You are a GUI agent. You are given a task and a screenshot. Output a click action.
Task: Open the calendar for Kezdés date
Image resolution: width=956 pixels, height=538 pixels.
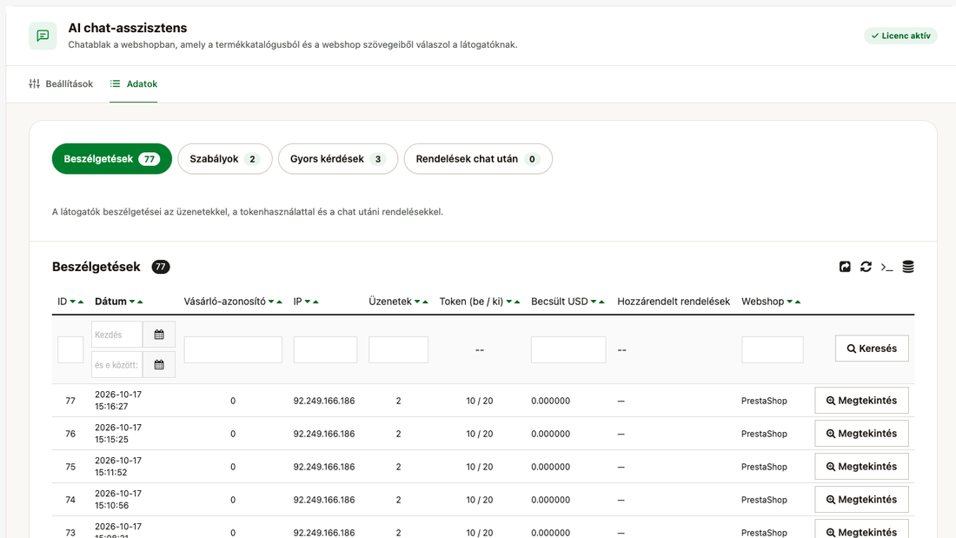(159, 335)
